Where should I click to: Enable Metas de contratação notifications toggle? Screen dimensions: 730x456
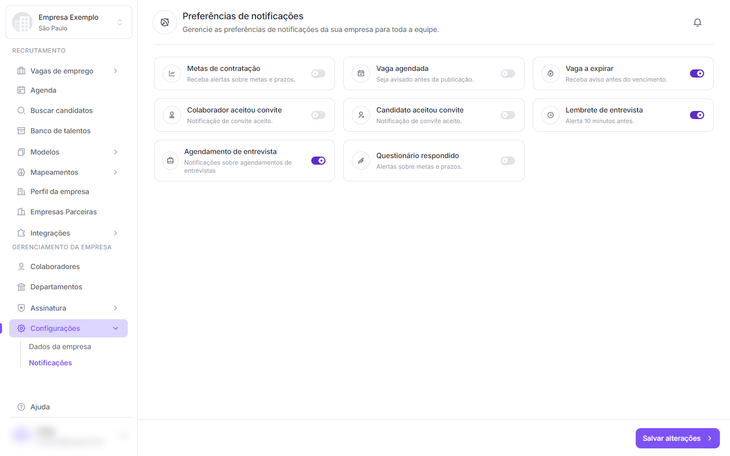318,73
